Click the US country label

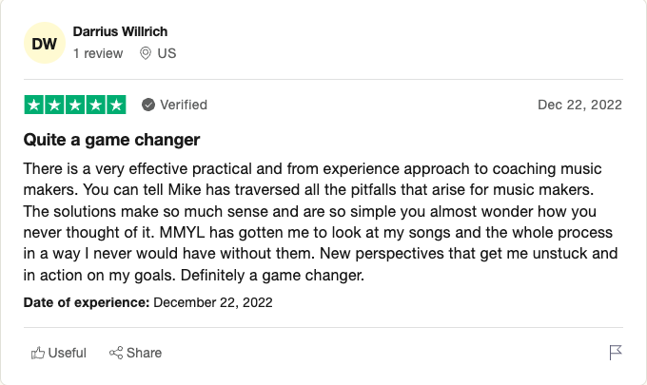(x=167, y=53)
